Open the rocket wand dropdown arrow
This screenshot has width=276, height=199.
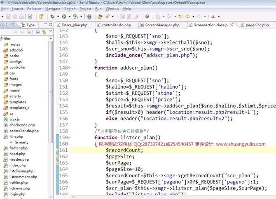112,16
